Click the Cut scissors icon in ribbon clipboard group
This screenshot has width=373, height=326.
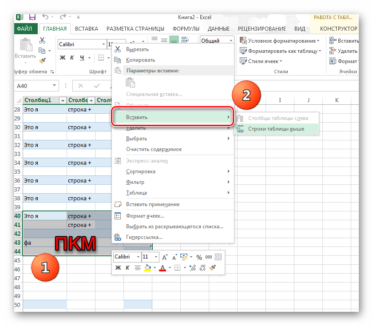click(42, 40)
